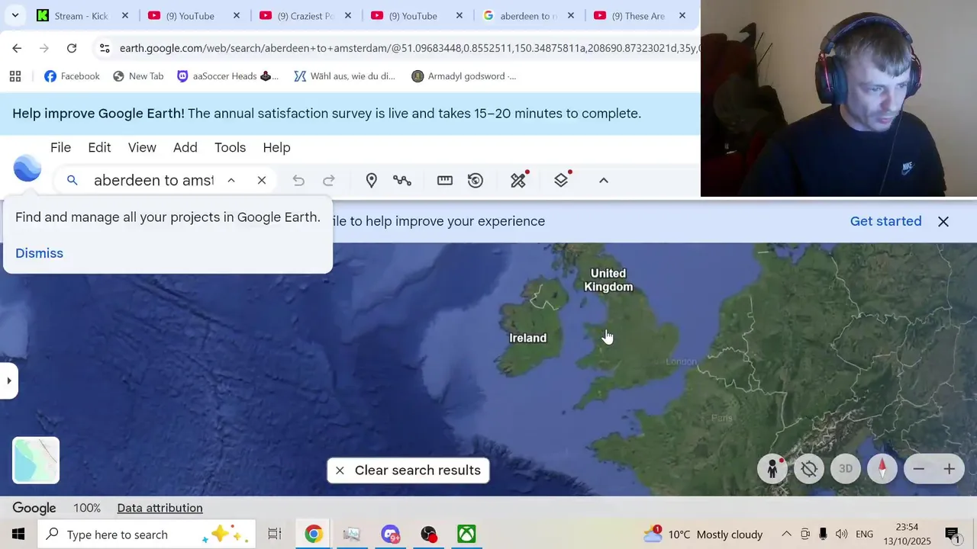
Task: Open the aaSoccer Heads bookmark
Action: tap(227, 76)
